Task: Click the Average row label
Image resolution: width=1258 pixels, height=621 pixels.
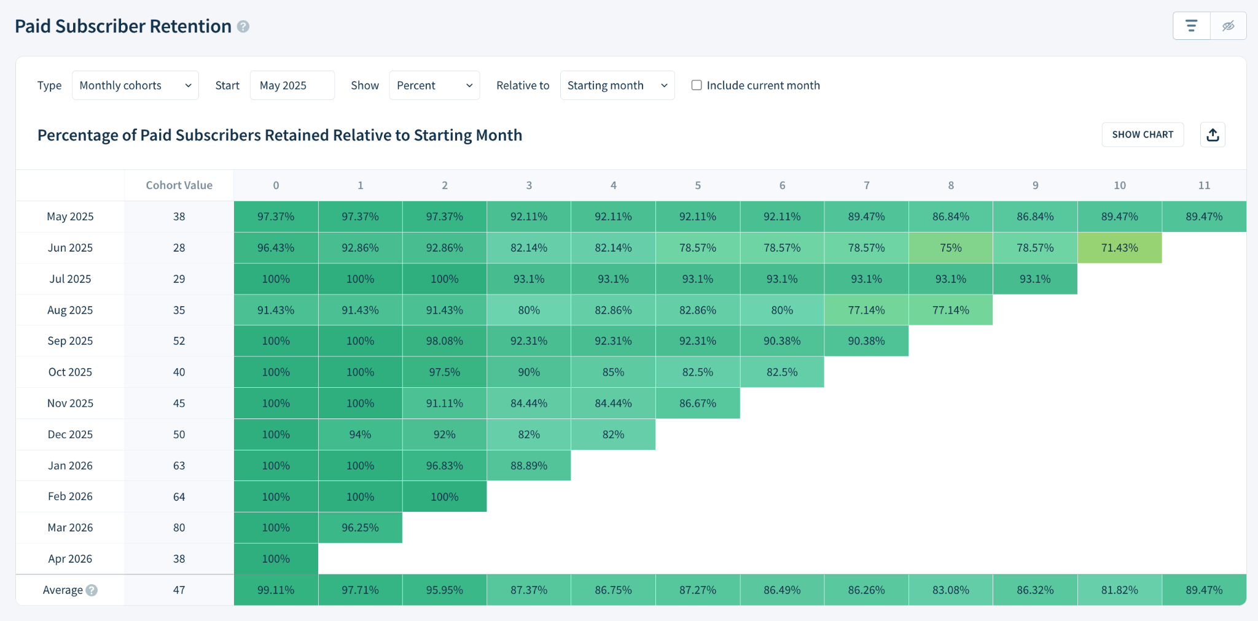Action: pyautogui.click(x=63, y=590)
